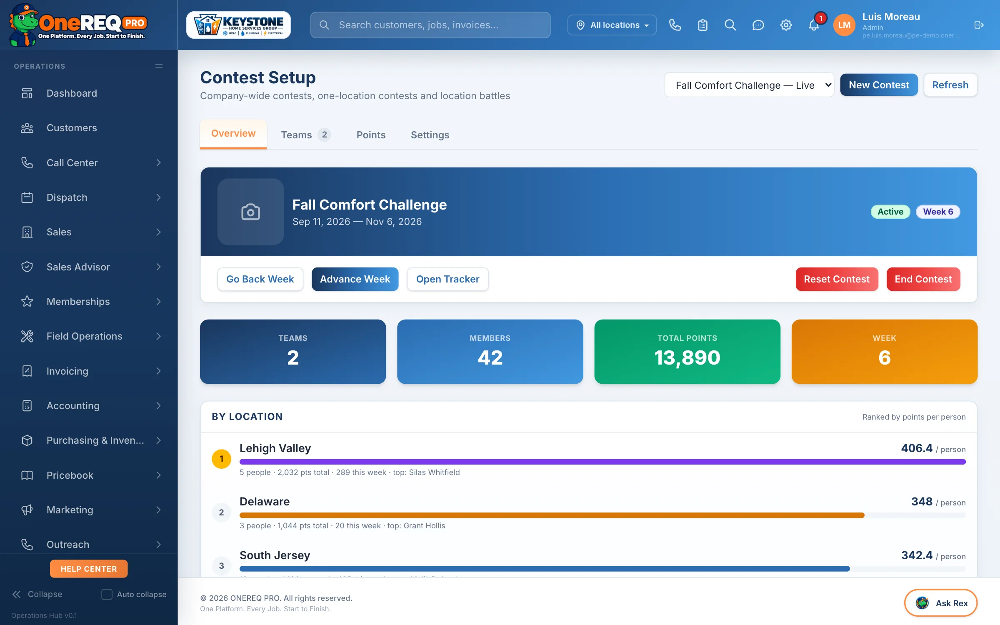Click the Dispatch calendar icon
1000x625 pixels.
click(27, 197)
